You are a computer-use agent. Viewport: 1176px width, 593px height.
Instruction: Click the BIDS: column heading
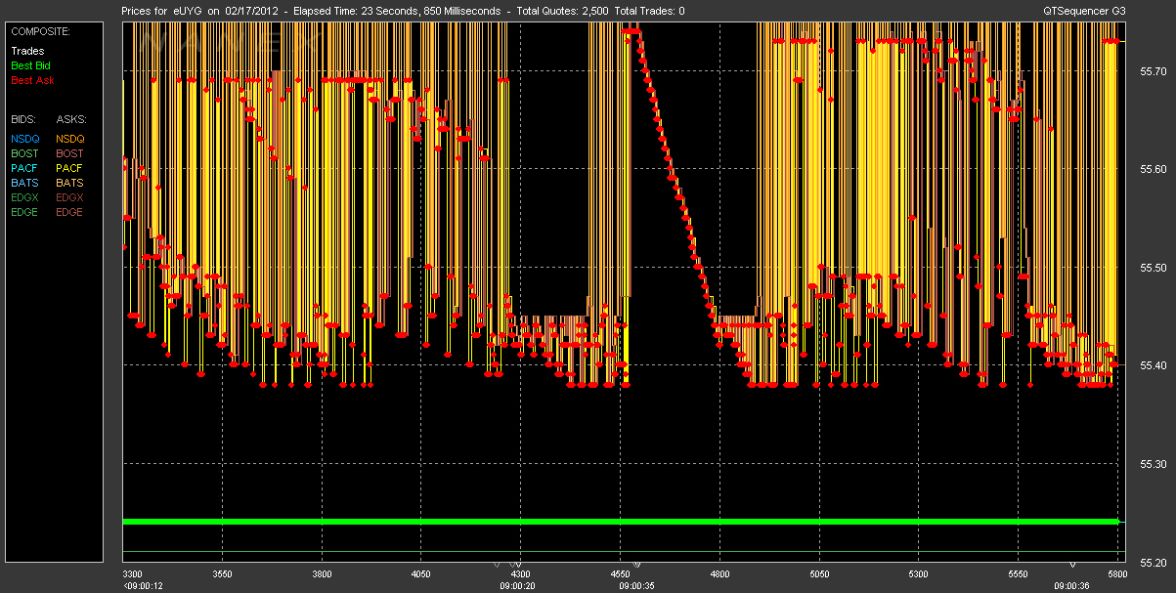click(23, 118)
